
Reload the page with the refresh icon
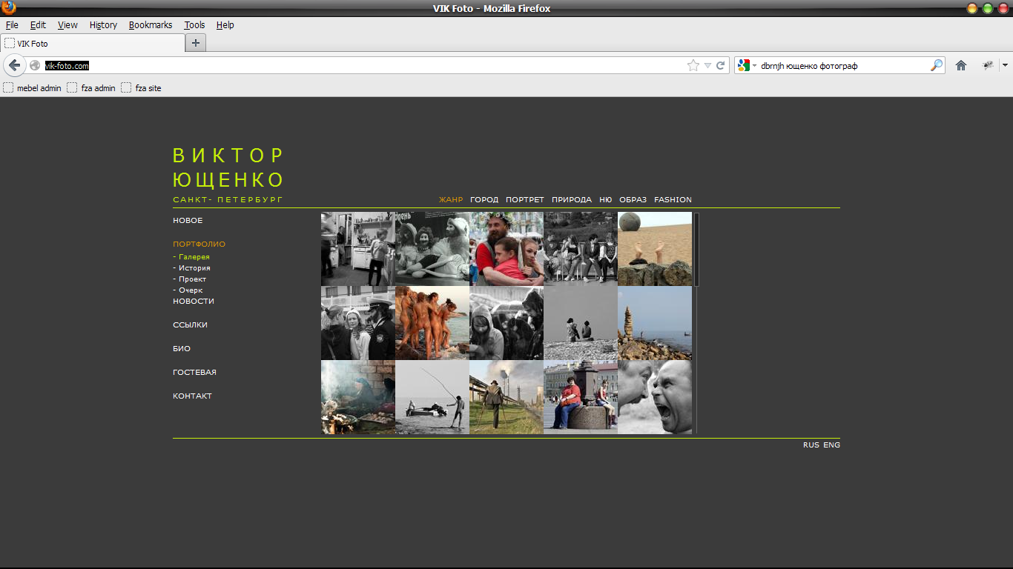pos(720,65)
